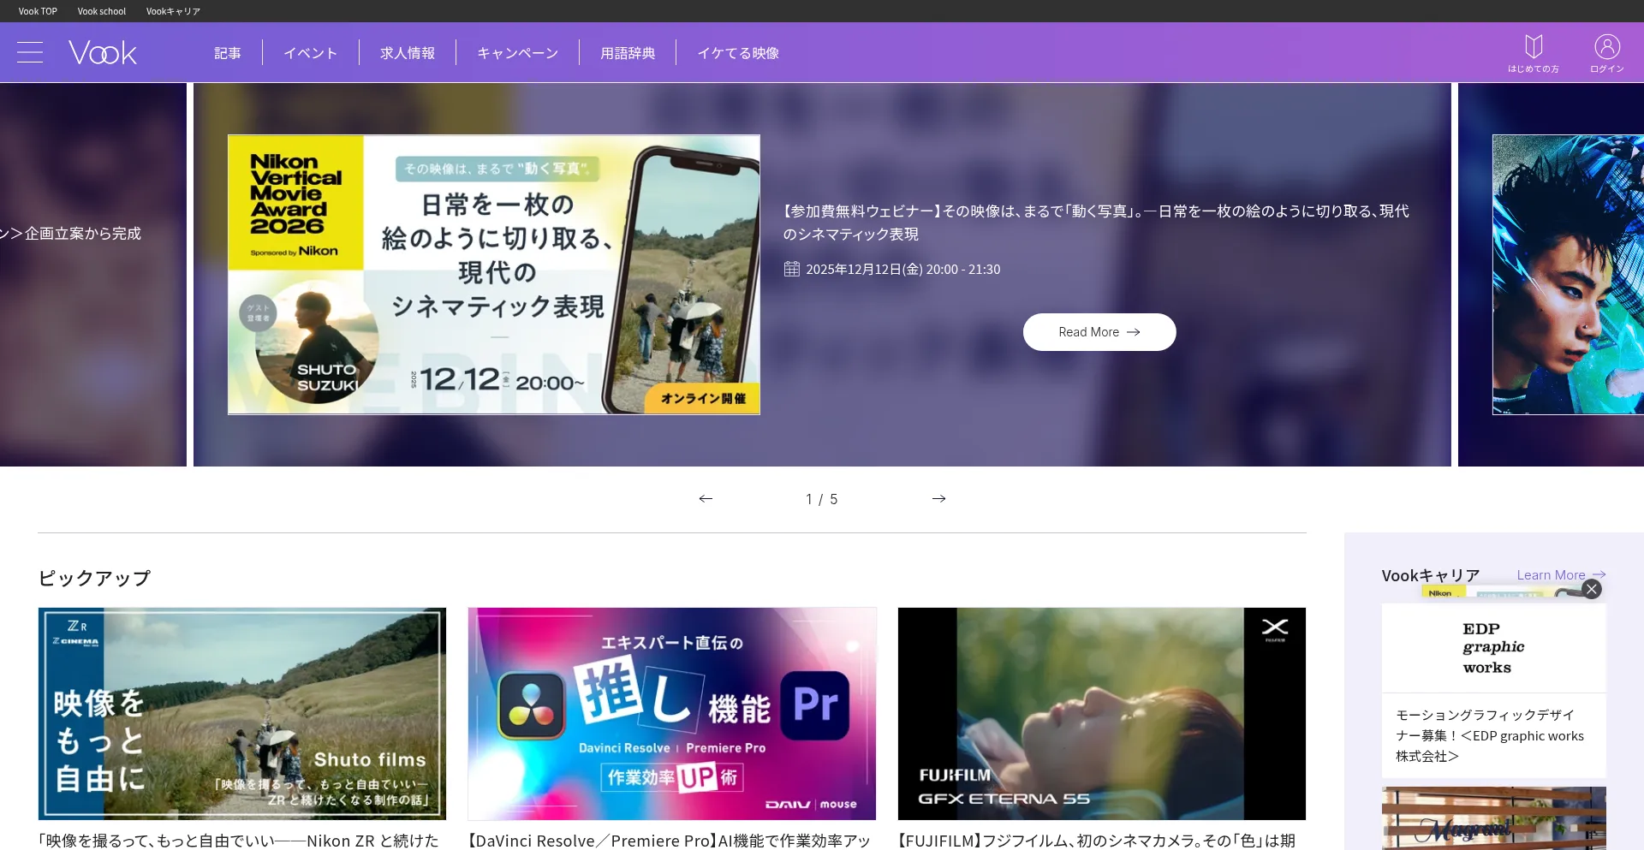1644x850 pixels.
Task: Close the floating Nikon ad popup
Action: (x=1592, y=589)
